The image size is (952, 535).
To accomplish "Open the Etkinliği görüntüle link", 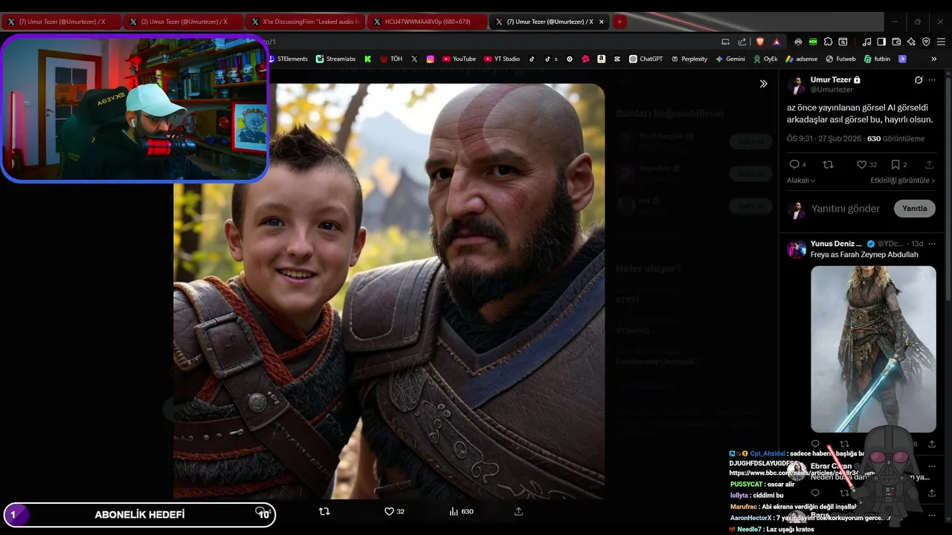I will click(903, 181).
